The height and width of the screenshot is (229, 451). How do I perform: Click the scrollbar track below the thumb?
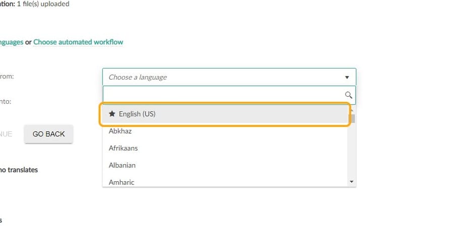point(352,151)
